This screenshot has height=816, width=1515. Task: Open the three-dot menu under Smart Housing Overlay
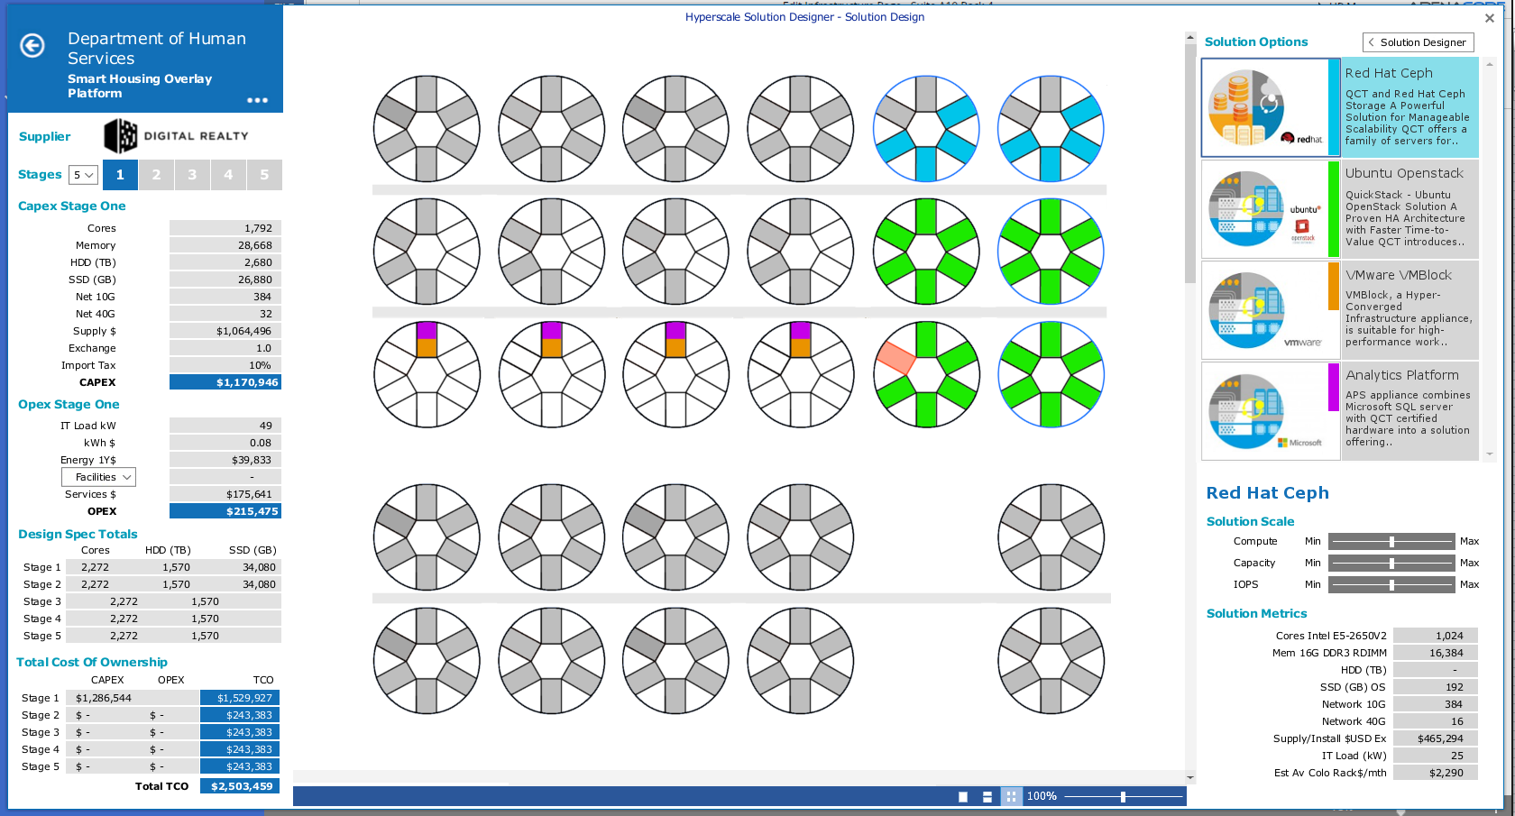(258, 100)
